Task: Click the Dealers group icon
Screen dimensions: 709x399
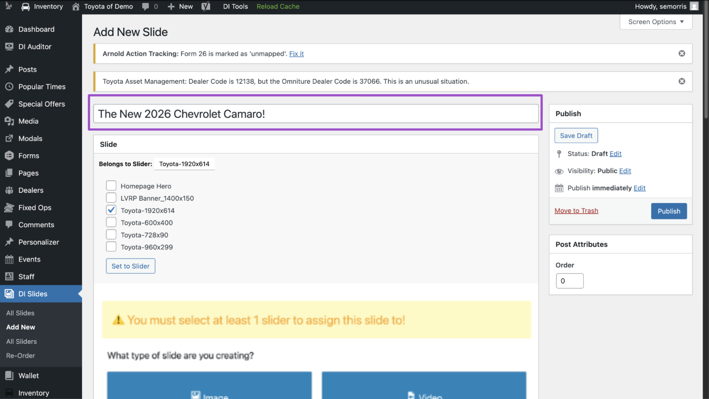Action: [x=9, y=190]
